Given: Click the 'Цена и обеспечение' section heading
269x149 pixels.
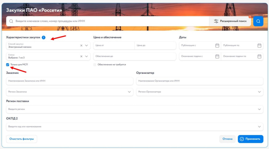Looking at the screenshot, I should (107, 37).
